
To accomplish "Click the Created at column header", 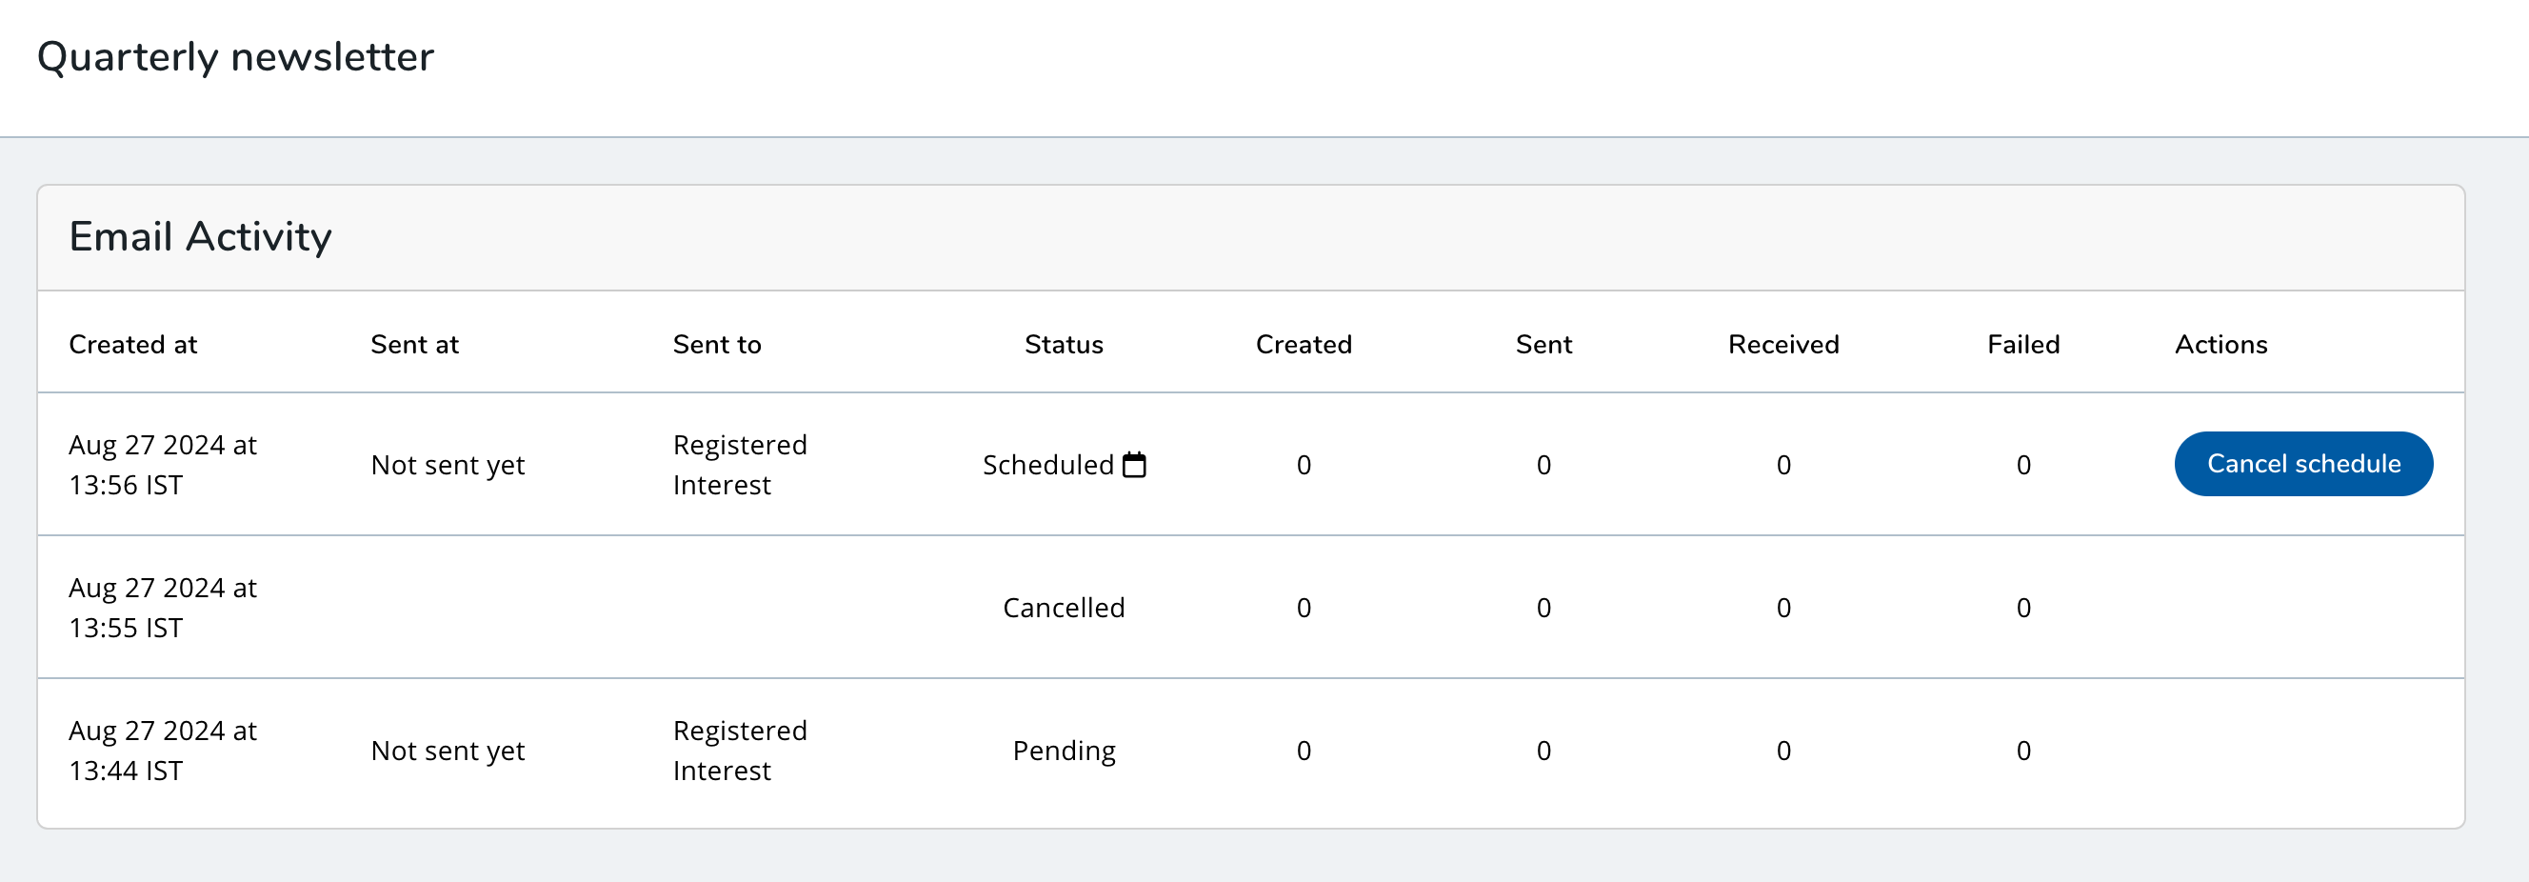I will pyautogui.click(x=132, y=345).
